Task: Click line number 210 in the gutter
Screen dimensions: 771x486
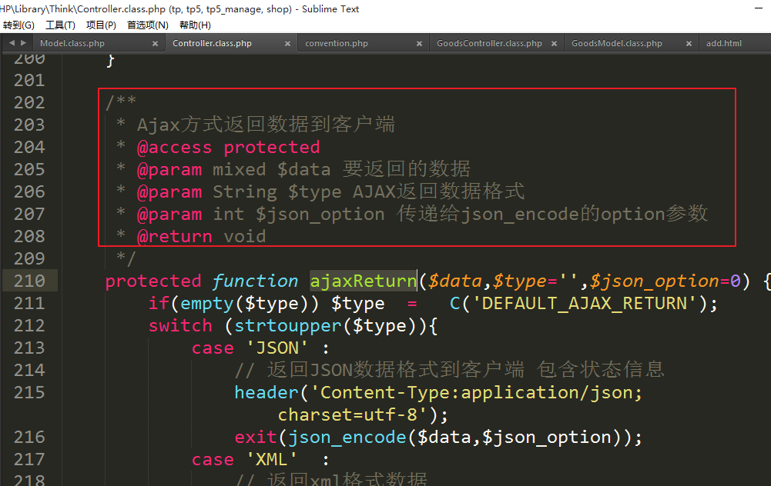Action: pos(29,281)
